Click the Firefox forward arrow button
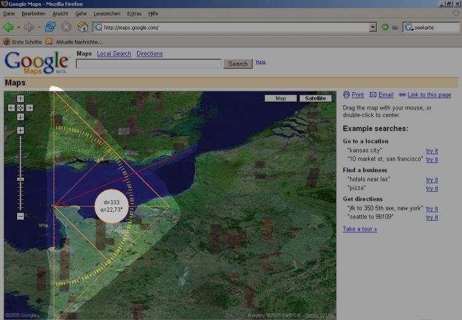The height and width of the screenshot is (320, 462). click(x=29, y=27)
